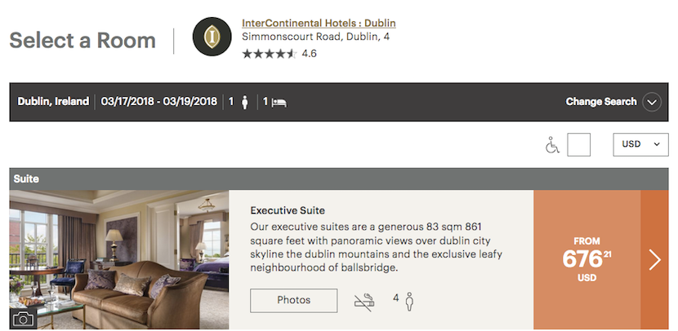Screen dimensions: 678x331
Task: Click the star rating icons
Action: coord(269,54)
